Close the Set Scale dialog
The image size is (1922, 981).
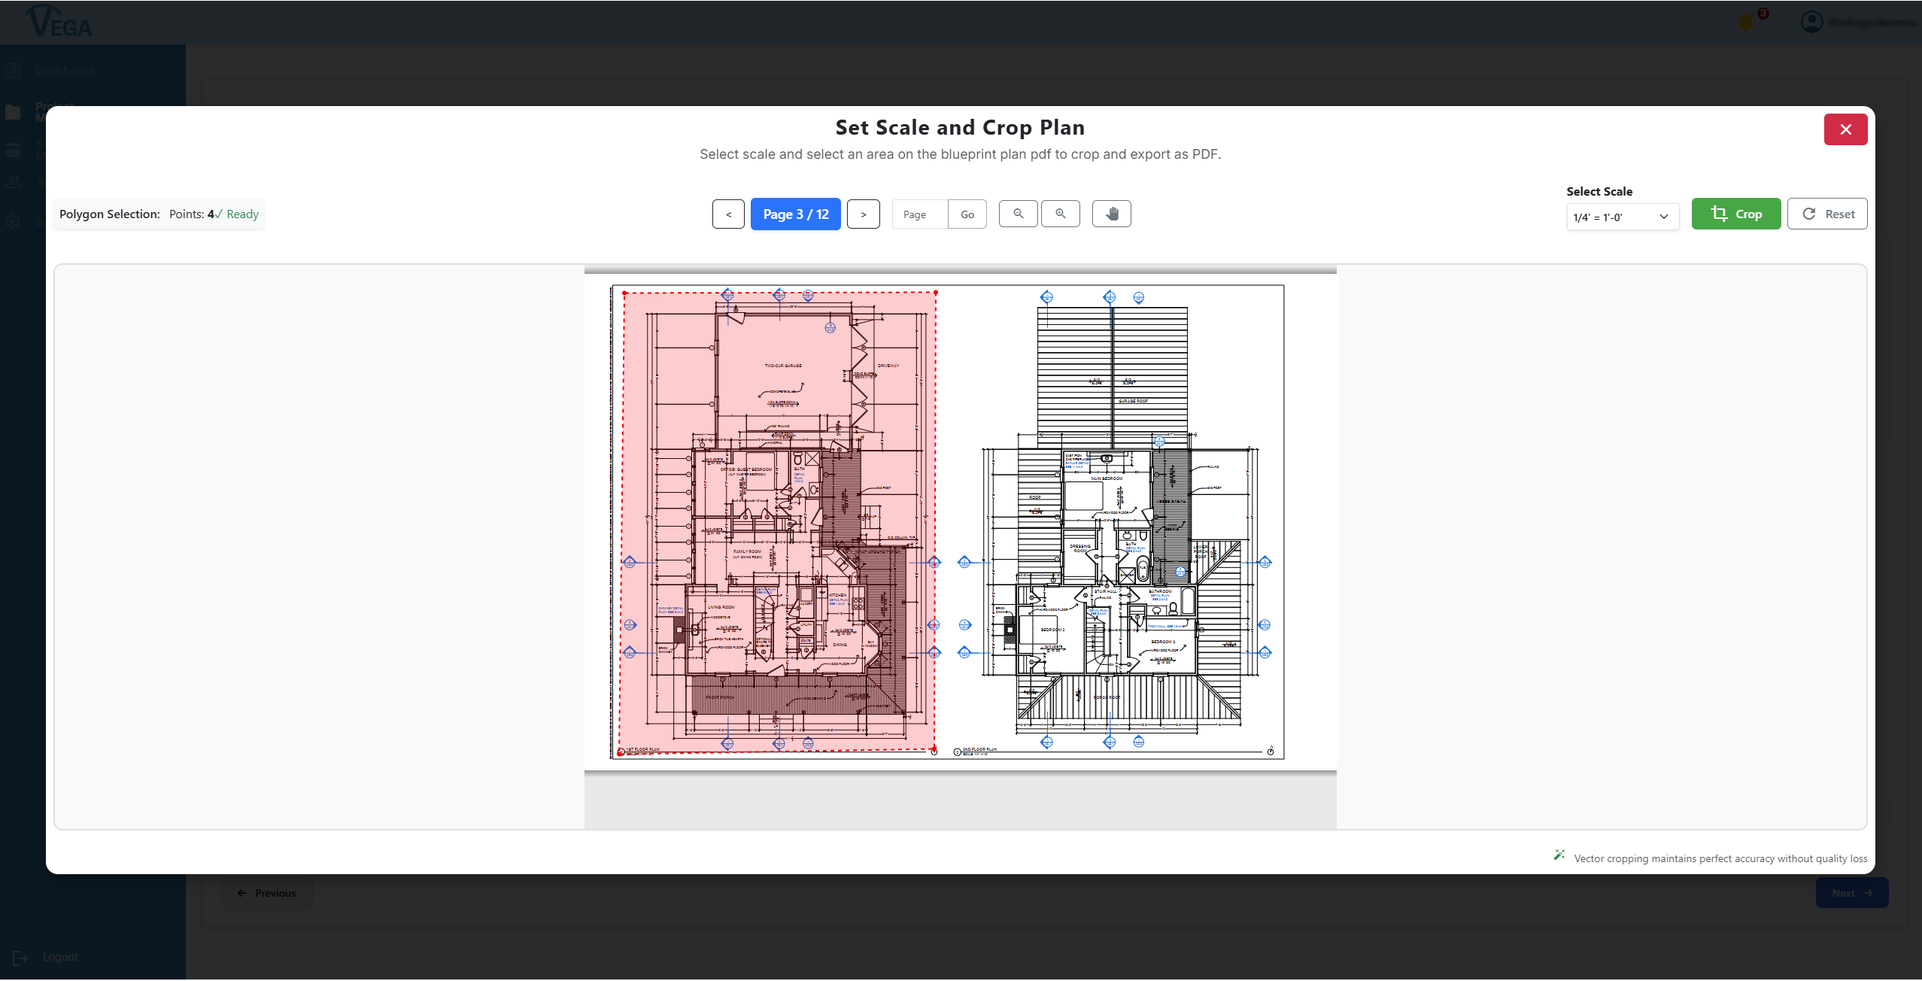[x=1845, y=129]
